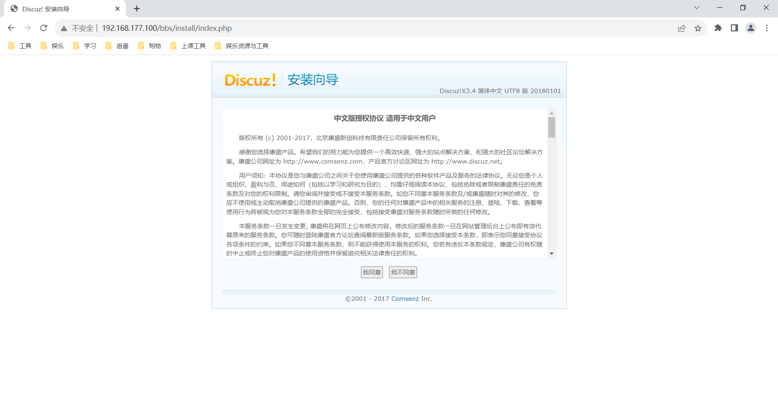Click the http://www.comsenz.com URL text
778x417 pixels.
(x=323, y=162)
